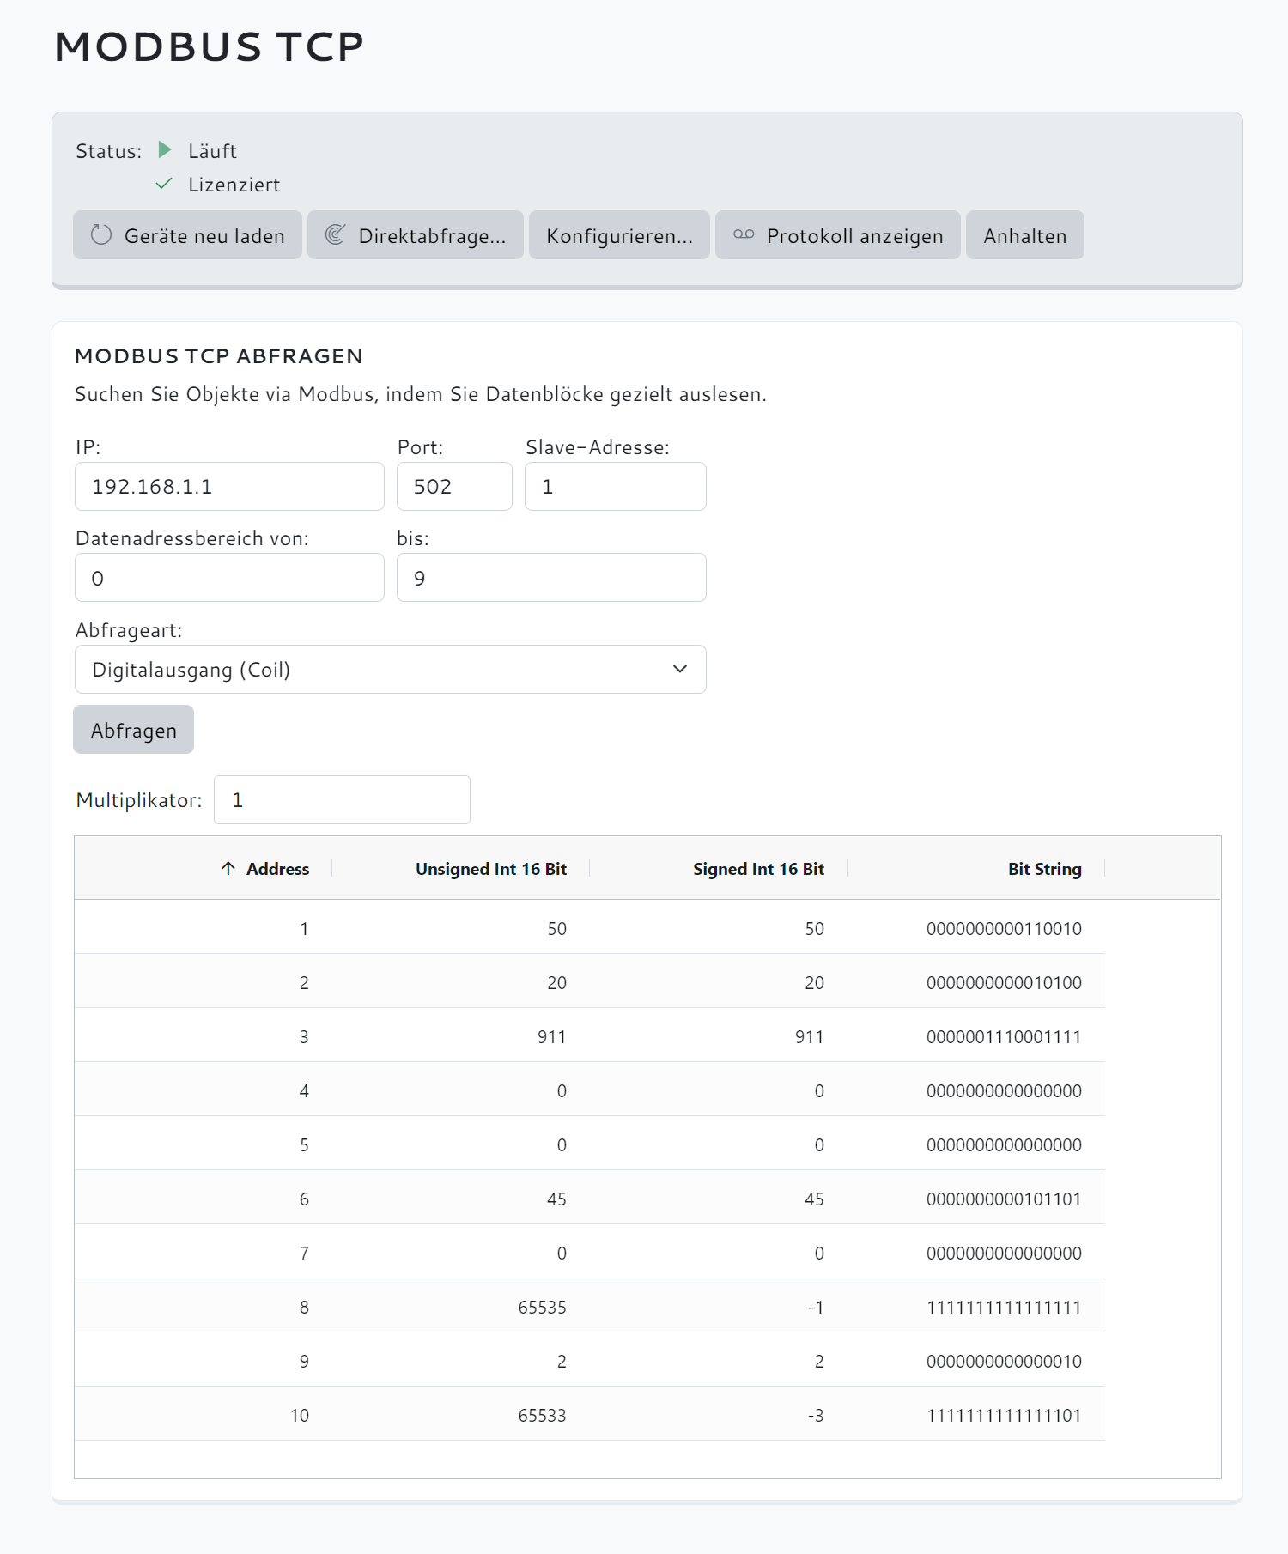Select bit string 0000000000000010
1288x1554 pixels.
1004,1361
